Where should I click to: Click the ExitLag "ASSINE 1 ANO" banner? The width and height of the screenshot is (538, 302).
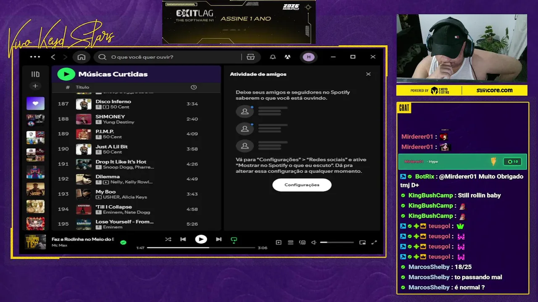tap(239, 22)
